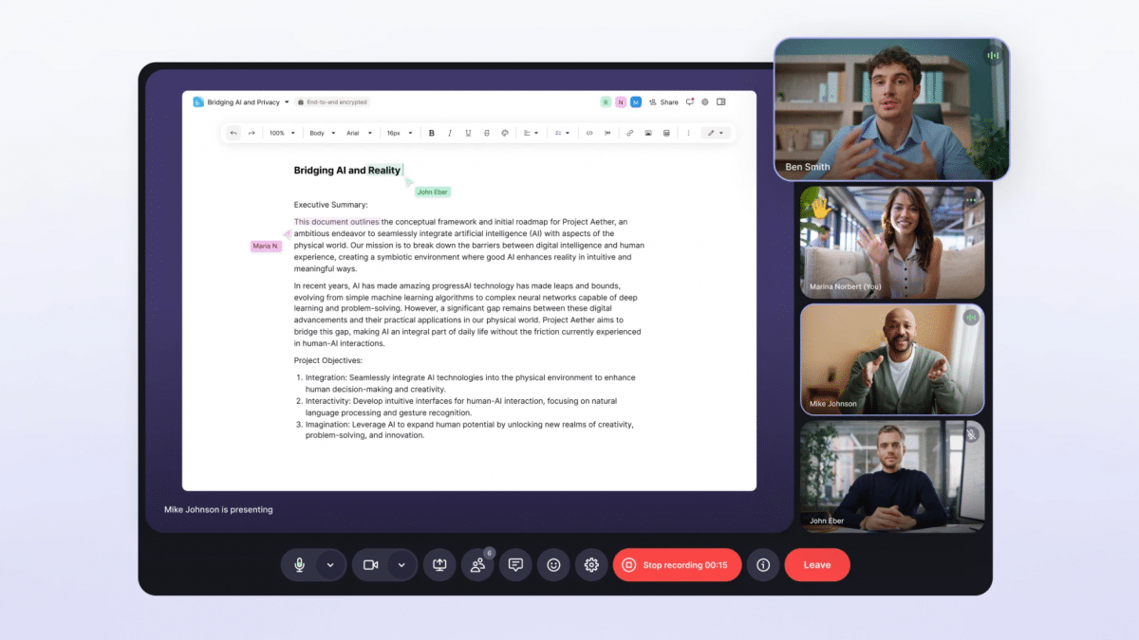Toggle bold formatting
Screen dimensions: 1139x640
tap(432, 133)
